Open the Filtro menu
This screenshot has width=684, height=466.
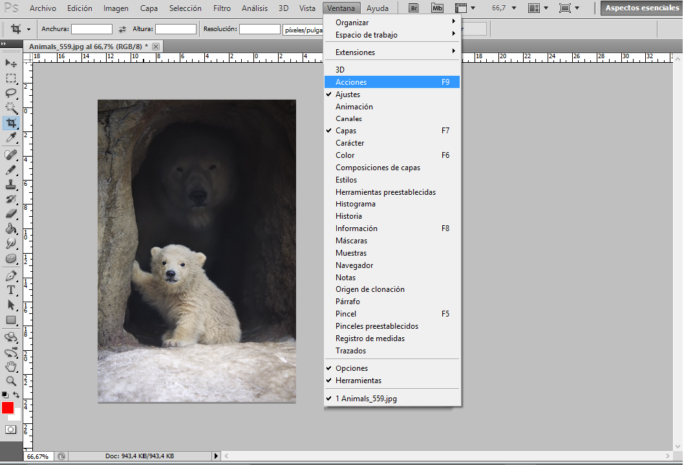click(222, 8)
